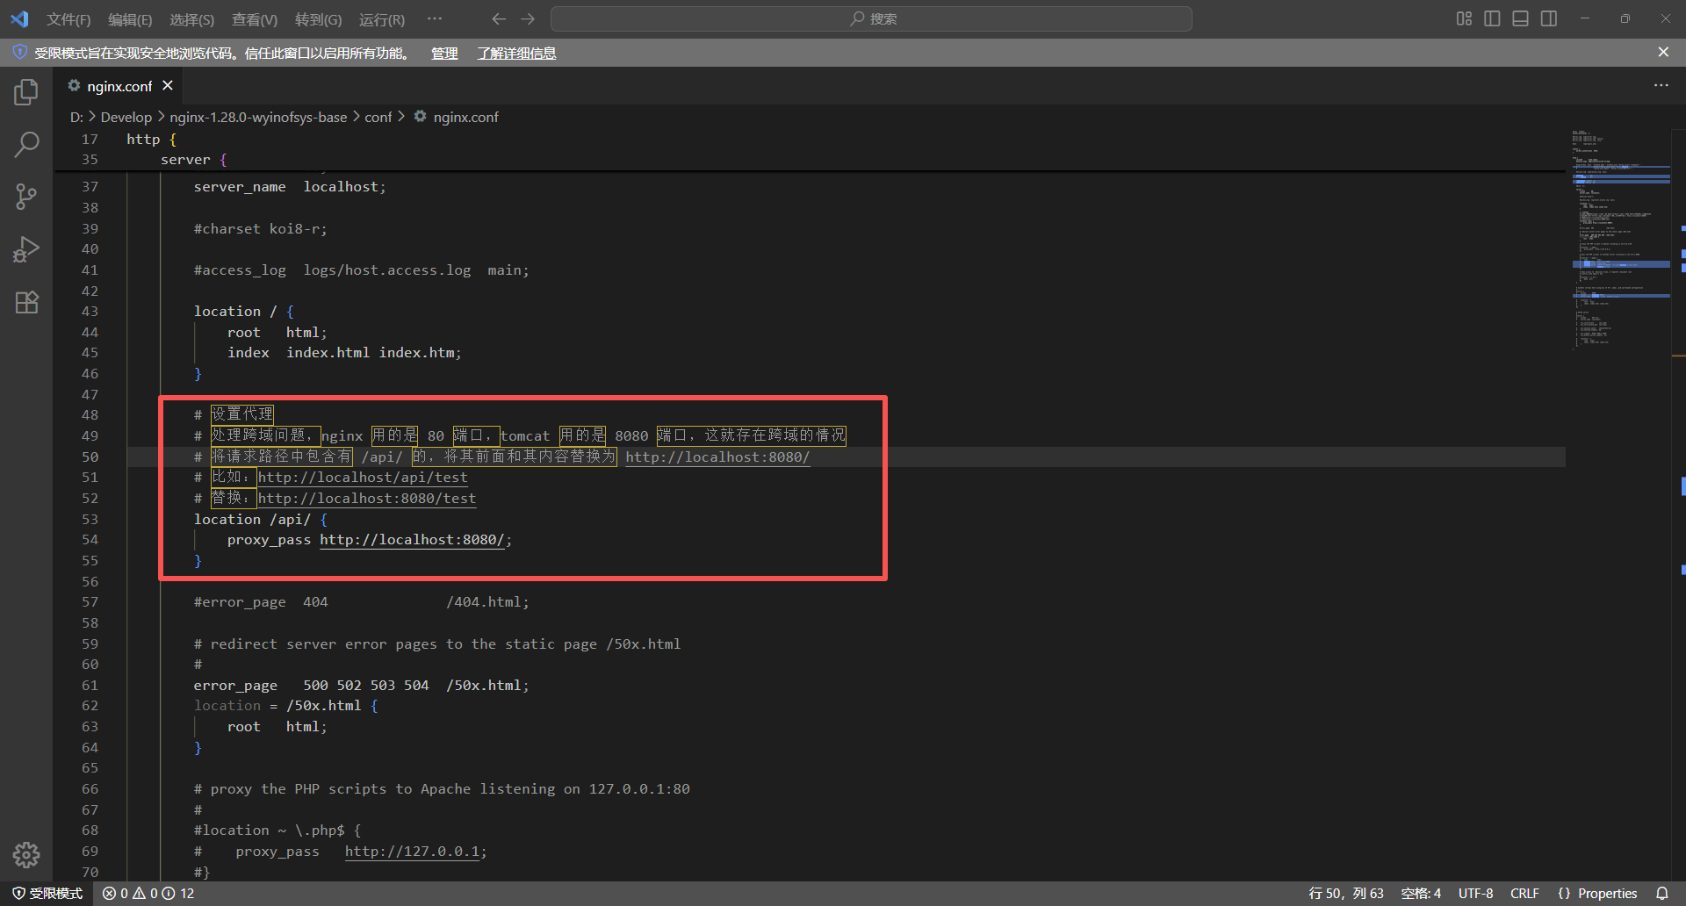
Task: Toggle the secondary side bar
Action: click(x=1548, y=18)
